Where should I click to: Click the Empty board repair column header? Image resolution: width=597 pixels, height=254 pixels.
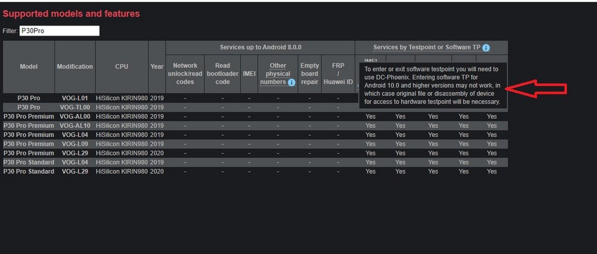coord(310,74)
